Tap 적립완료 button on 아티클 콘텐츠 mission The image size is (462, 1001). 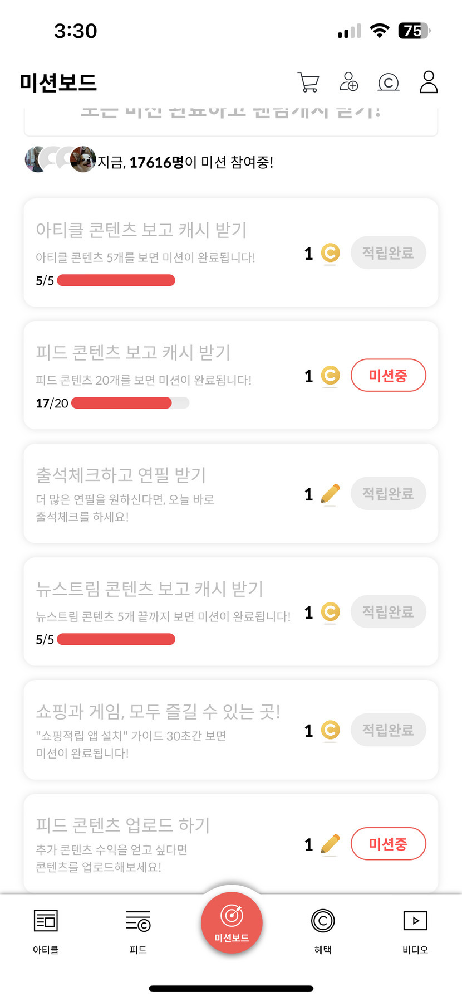coord(389,253)
